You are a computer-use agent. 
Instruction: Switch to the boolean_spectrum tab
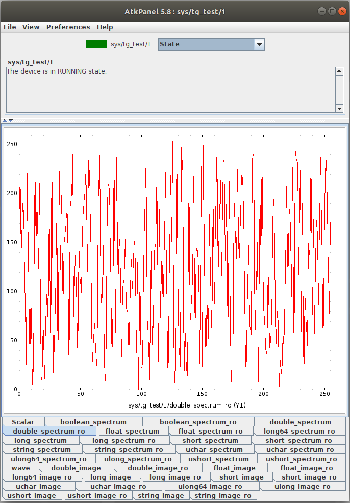pos(93,422)
